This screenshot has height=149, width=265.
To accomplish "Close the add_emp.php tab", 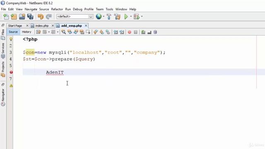I will 86,26.
